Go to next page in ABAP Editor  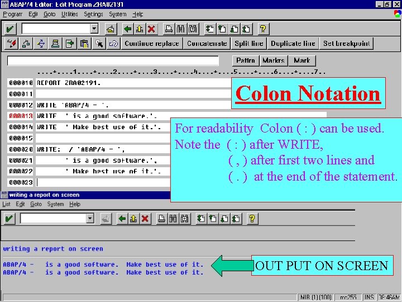pos(234,29)
